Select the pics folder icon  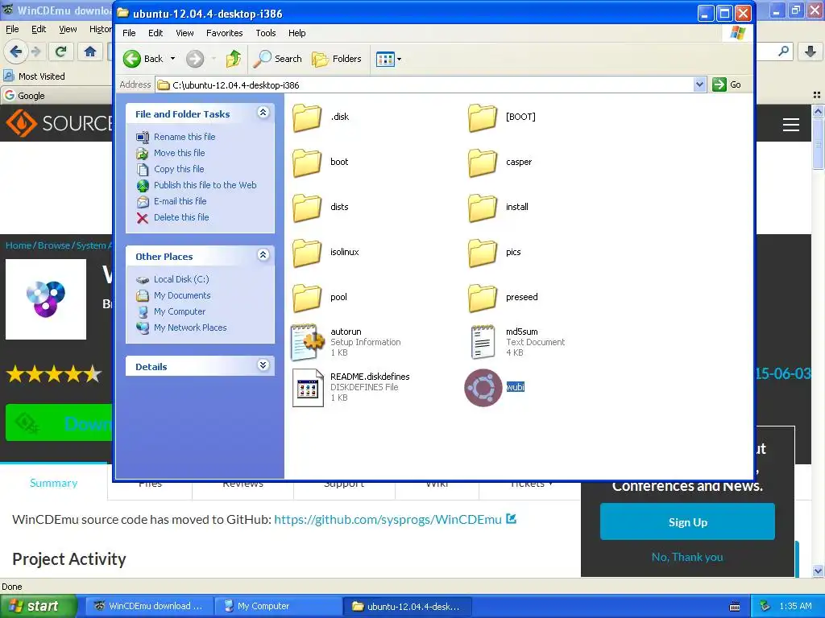(483, 252)
